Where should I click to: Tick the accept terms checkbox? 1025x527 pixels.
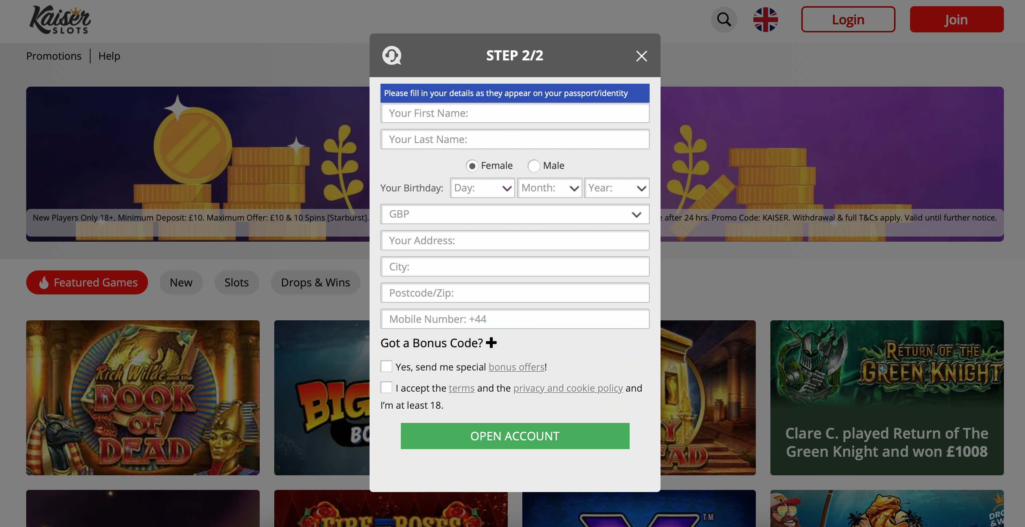pos(386,387)
